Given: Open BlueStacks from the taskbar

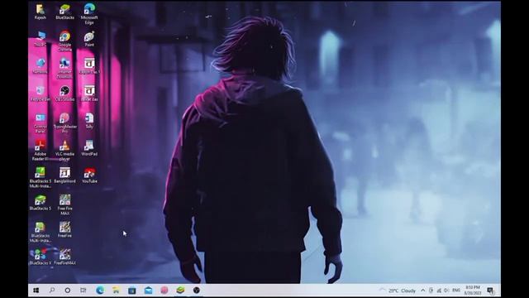Looking at the screenshot, I should point(180,291).
